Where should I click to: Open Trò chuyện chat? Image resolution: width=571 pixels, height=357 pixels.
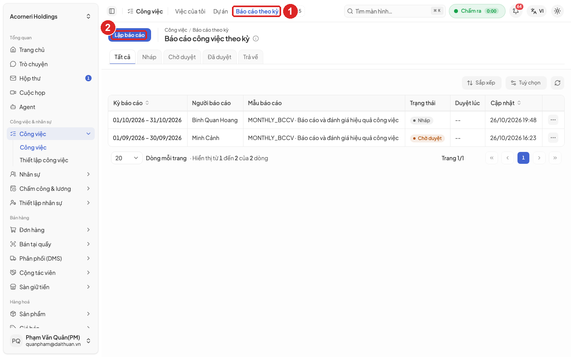51,64
